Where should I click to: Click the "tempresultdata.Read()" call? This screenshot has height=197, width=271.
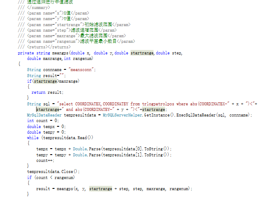click(x=68, y=137)
